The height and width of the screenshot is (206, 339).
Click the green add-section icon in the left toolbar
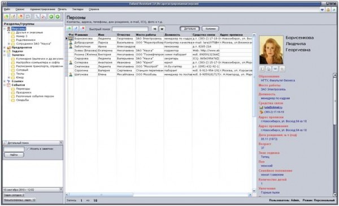pyautogui.click(x=6, y=16)
